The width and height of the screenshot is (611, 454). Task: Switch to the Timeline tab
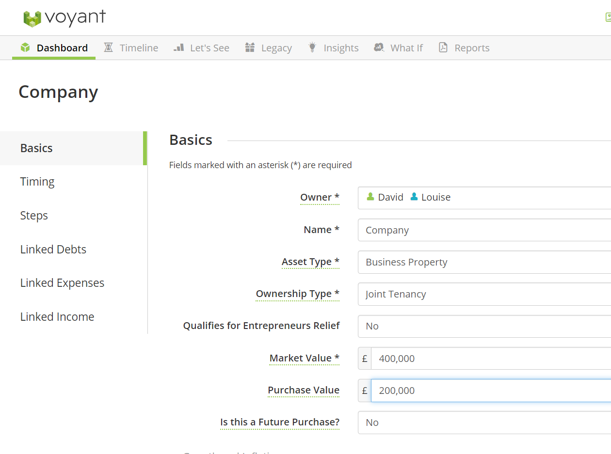pyautogui.click(x=131, y=48)
